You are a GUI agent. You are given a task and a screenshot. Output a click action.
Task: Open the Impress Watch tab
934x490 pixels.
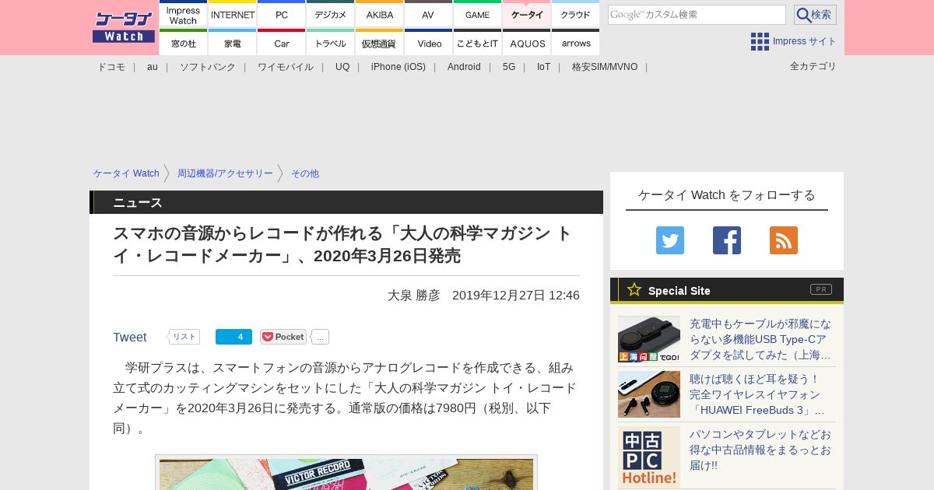[x=184, y=14]
